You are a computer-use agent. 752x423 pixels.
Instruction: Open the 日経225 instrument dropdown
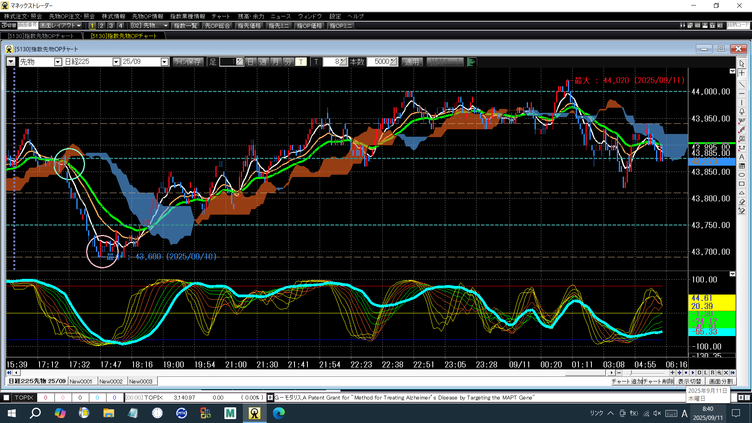tap(116, 62)
